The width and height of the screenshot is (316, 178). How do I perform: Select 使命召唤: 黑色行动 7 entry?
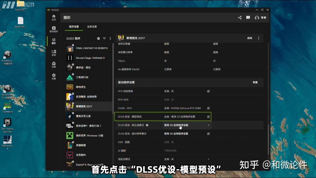tap(89, 126)
